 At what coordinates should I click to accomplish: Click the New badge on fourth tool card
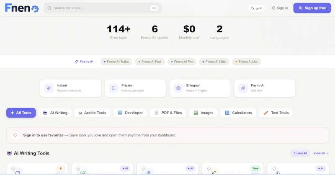coord(255,168)
